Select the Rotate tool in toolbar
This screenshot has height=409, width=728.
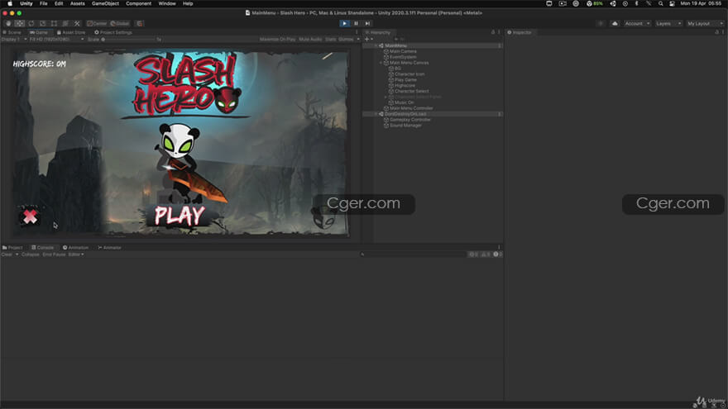pos(31,23)
